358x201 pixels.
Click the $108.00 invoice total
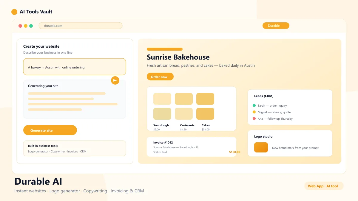coord(234,152)
